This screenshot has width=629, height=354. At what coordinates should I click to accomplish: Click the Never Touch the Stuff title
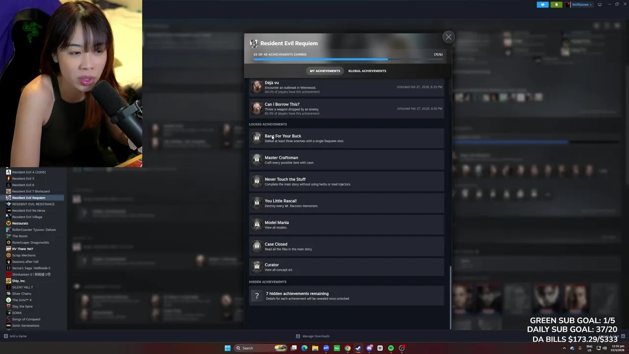pos(285,179)
